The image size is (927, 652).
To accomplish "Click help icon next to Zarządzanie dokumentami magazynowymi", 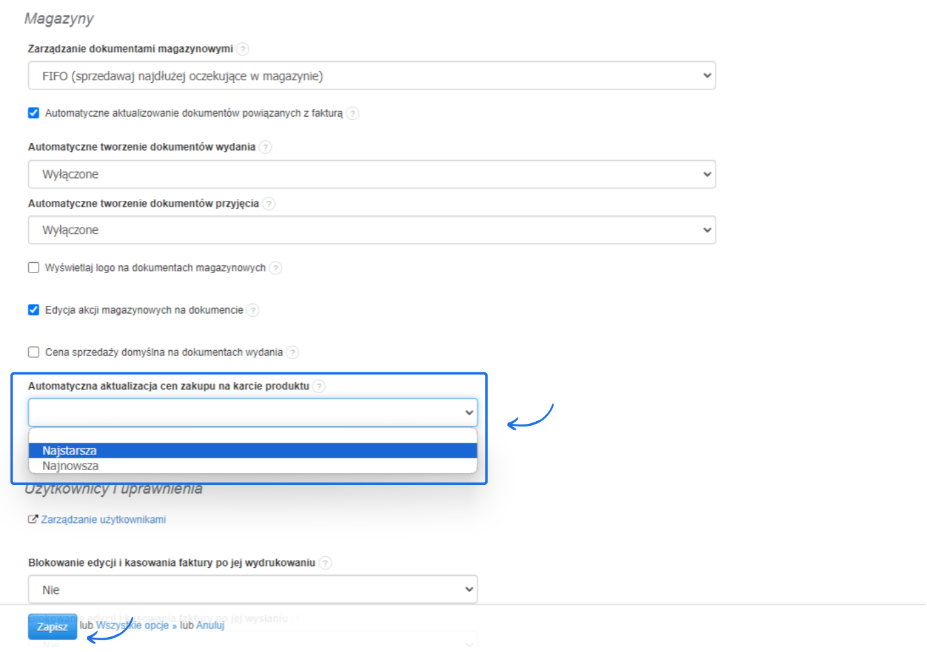I will click(243, 49).
